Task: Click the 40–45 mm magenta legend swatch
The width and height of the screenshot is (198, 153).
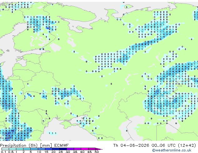Action: click(x=85, y=149)
